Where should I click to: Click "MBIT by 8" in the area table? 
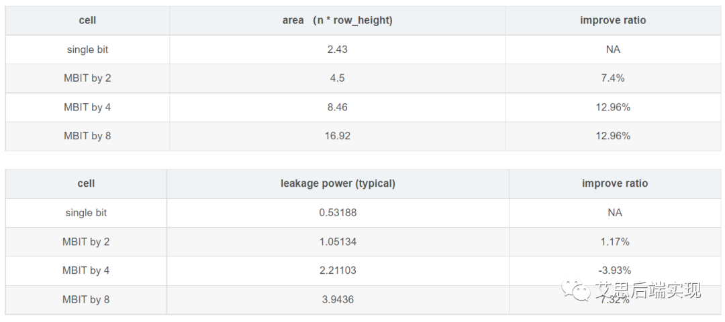point(87,136)
